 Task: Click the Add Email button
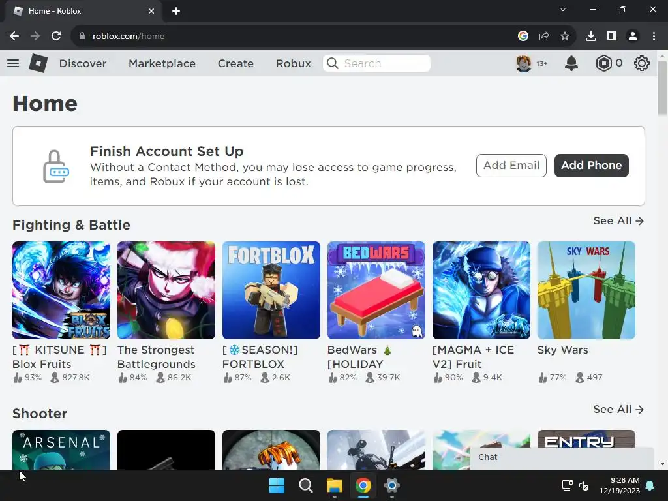511,165
